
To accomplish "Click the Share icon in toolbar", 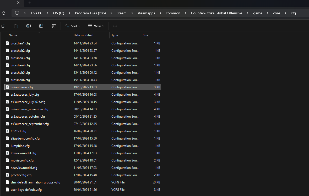I will [41, 26].
